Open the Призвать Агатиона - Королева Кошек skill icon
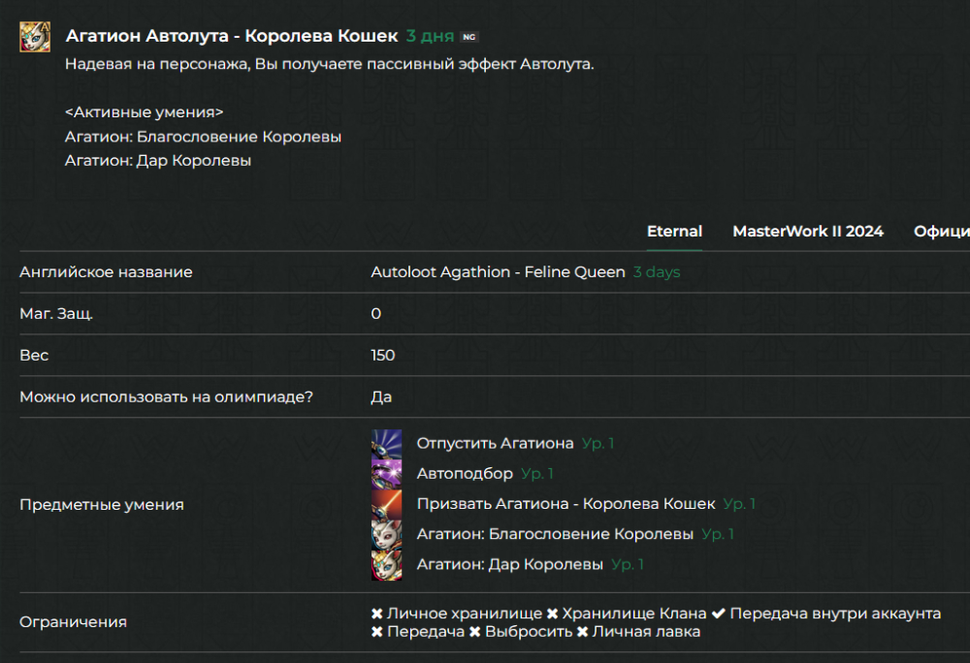This screenshot has width=970, height=663. pyautogui.click(x=388, y=503)
